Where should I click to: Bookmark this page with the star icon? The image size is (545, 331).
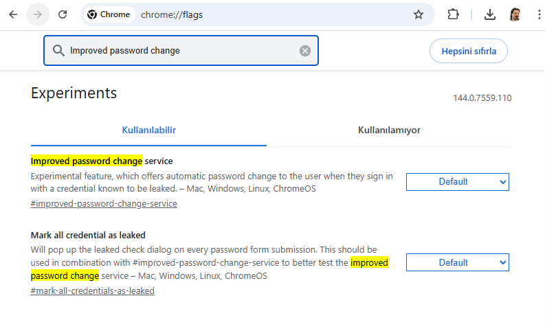pyautogui.click(x=419, y=14)
